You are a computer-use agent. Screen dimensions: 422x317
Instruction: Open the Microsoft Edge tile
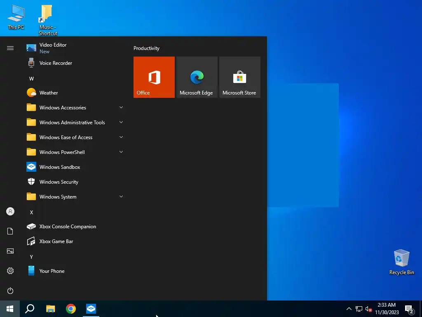197,77
